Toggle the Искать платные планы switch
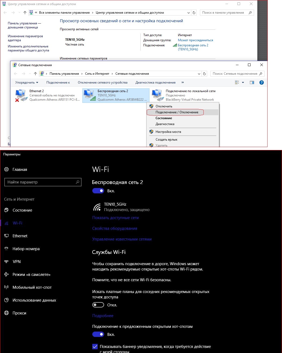Image resolution: width=282 pixels, height=353 pixels. click(x=98, y=305)
